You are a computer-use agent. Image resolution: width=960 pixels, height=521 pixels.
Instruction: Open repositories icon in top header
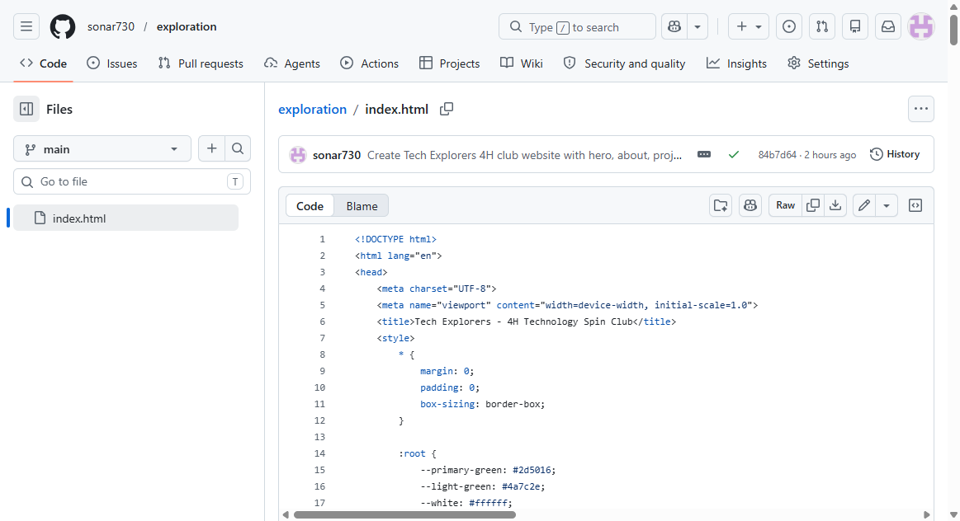coord(855,27)
